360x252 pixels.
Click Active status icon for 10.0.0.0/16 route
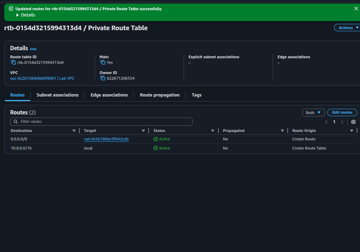[156, 148]
